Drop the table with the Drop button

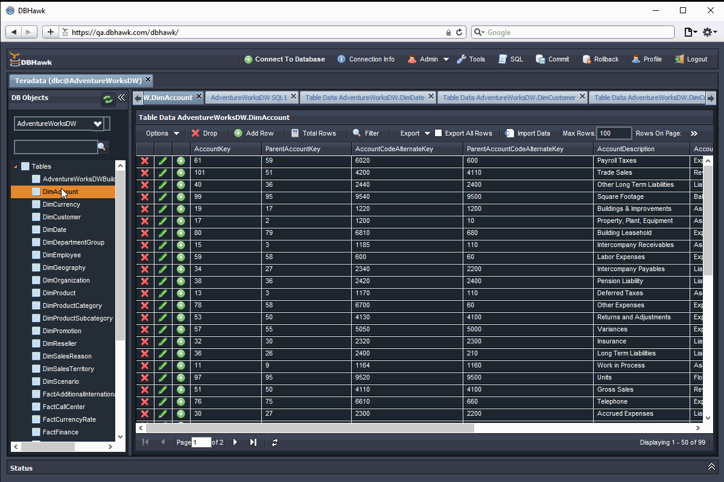pyautogui.click(x=205, y=133)
